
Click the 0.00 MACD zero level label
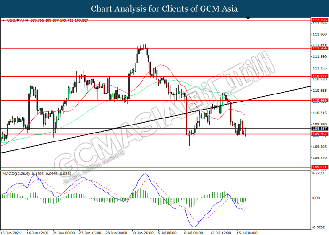coord(316,198)
